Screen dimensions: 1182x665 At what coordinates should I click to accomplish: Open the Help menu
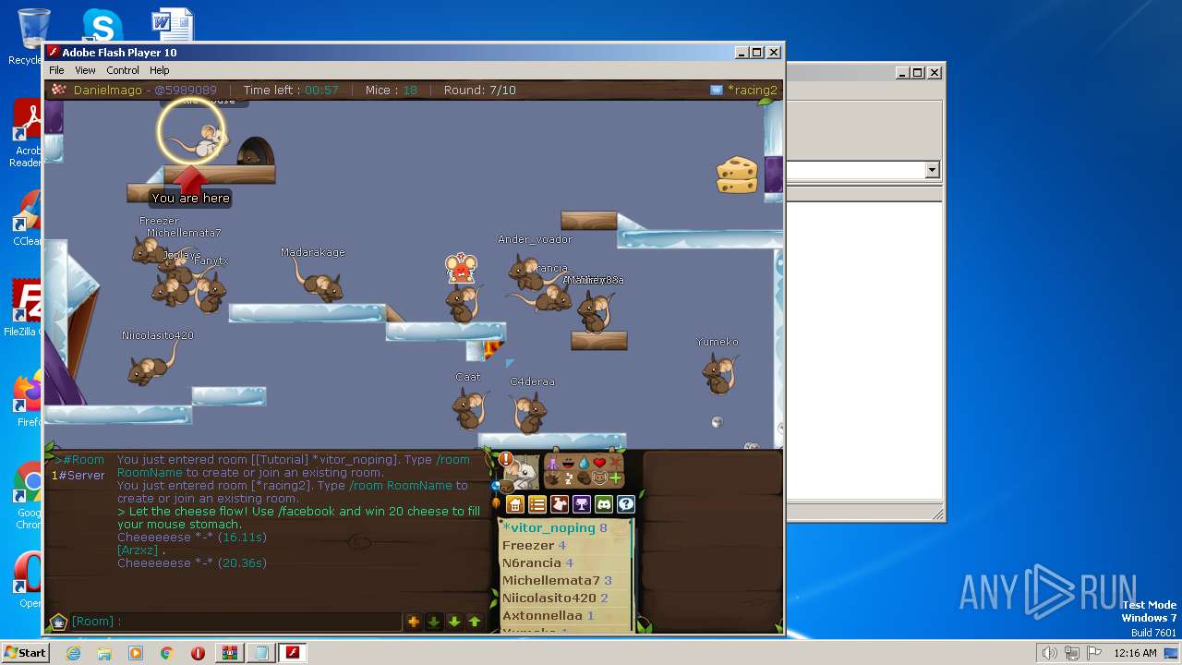[x=160, y=70]
